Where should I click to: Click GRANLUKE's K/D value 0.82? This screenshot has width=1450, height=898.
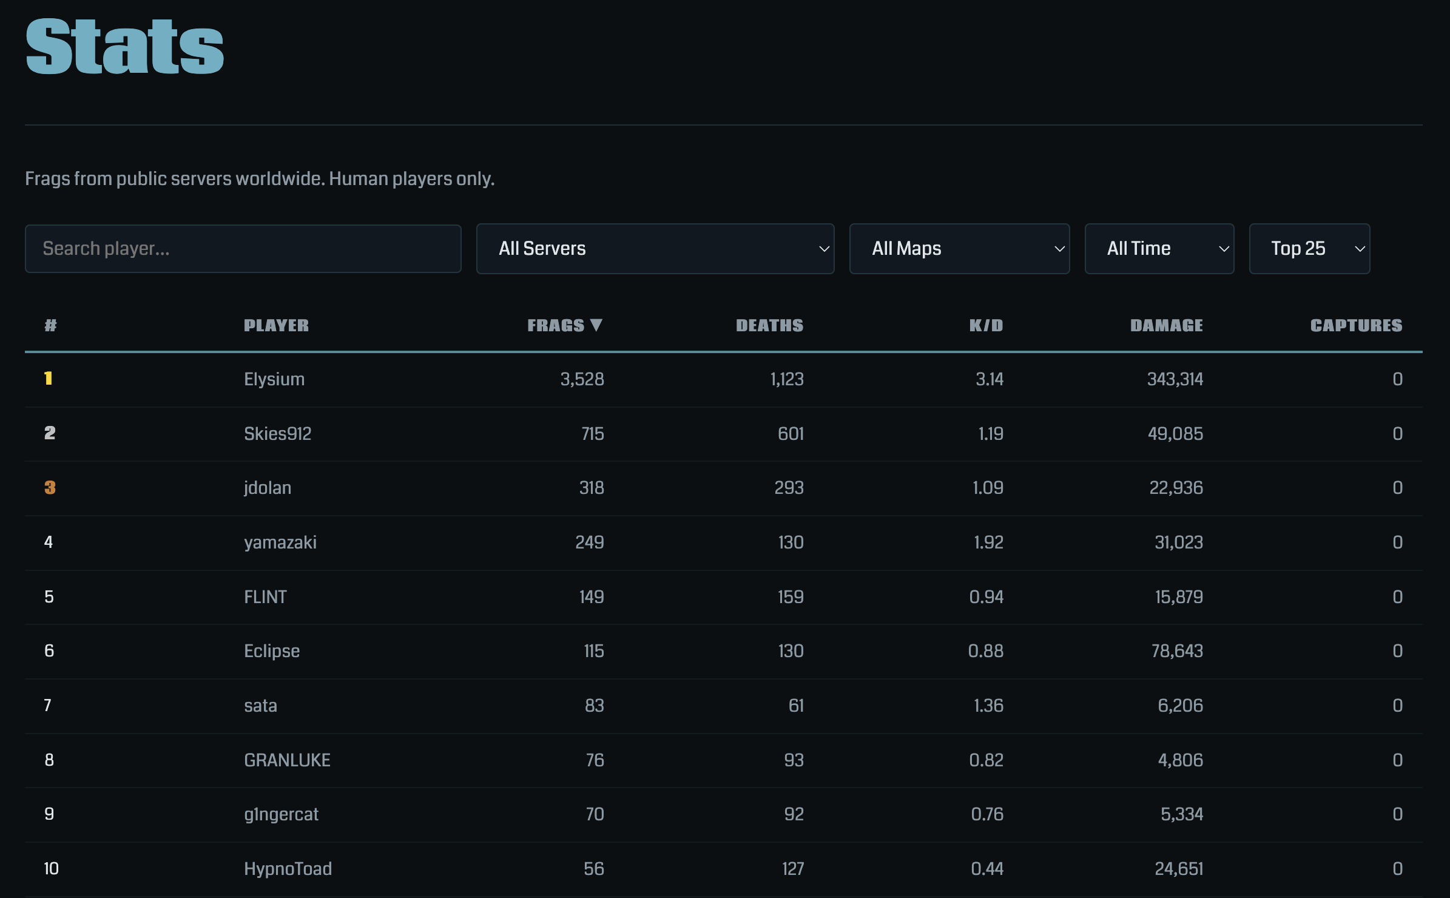pos(986,760)
